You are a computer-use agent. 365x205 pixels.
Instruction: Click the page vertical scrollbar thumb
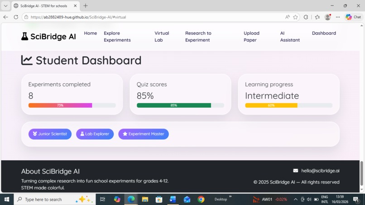click(361, 173)
